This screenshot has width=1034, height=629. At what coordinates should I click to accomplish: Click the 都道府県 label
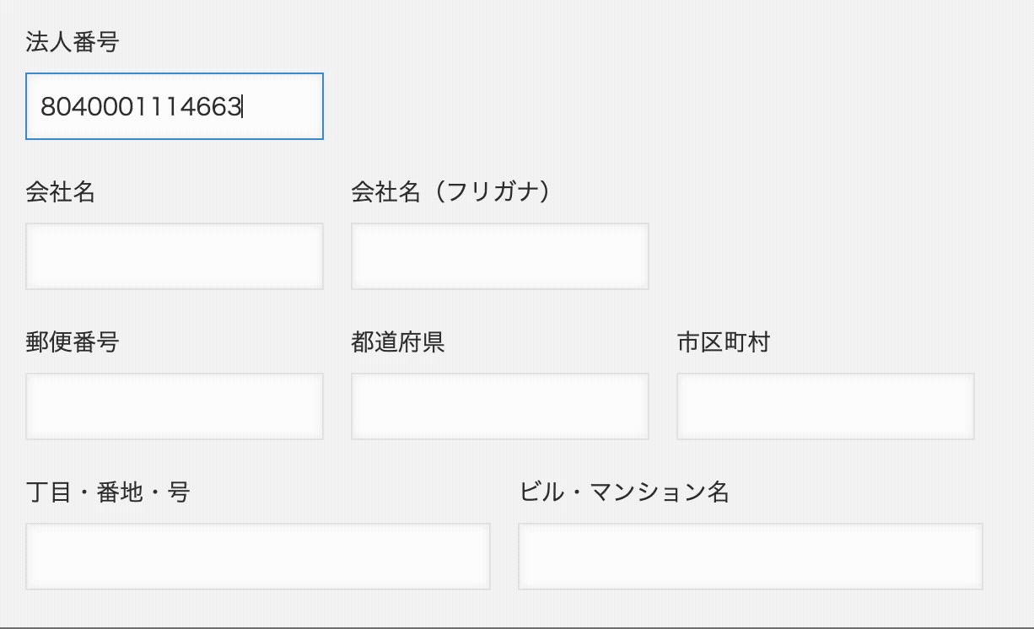397,342
